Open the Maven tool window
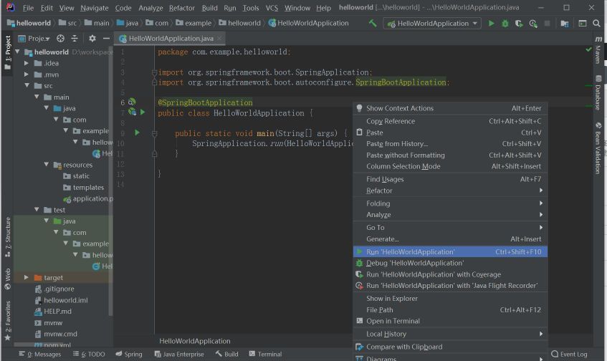 point(598,50)
